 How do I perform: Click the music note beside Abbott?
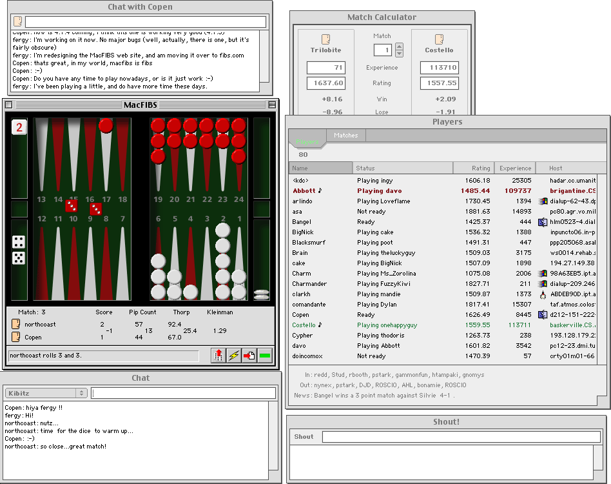[320, 190]
